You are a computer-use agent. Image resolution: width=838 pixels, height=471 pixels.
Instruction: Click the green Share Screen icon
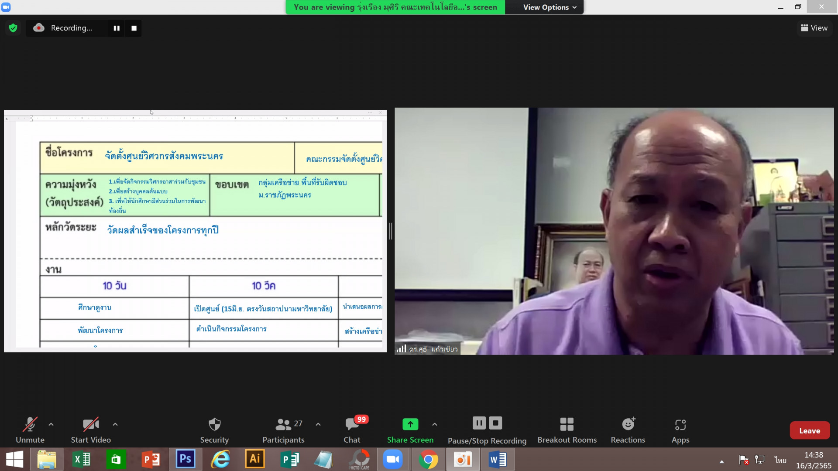[410, 424]
